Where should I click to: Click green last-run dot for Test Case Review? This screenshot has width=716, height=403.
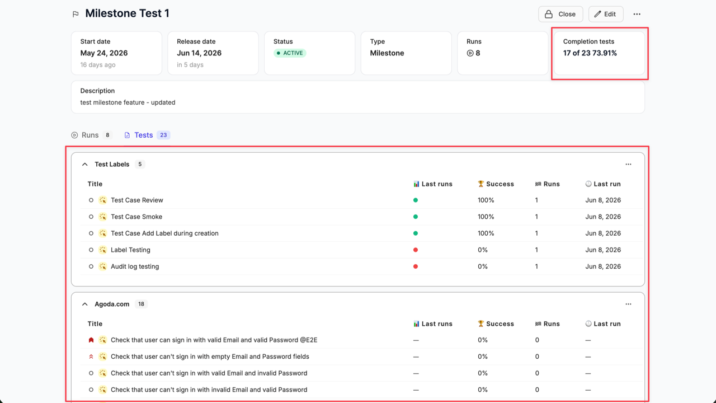(x=416, y=200)
